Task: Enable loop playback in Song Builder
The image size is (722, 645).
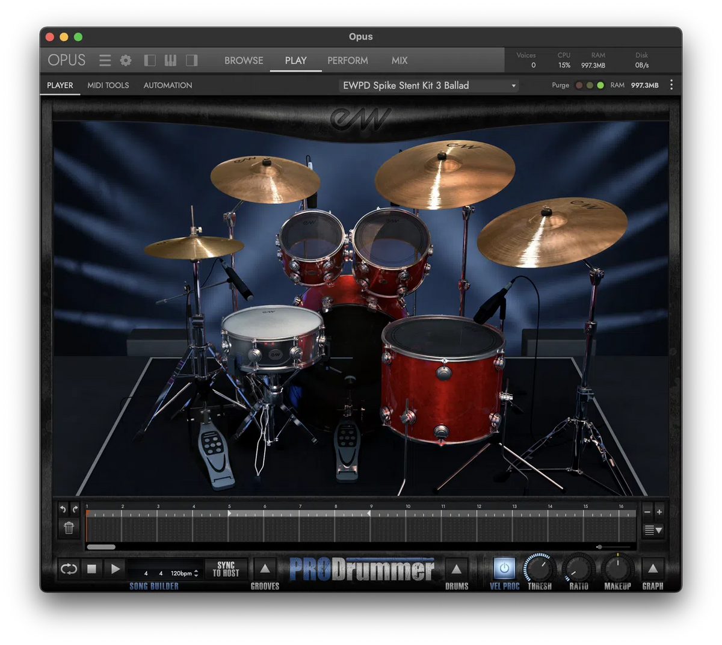Action: coord(68,569)
